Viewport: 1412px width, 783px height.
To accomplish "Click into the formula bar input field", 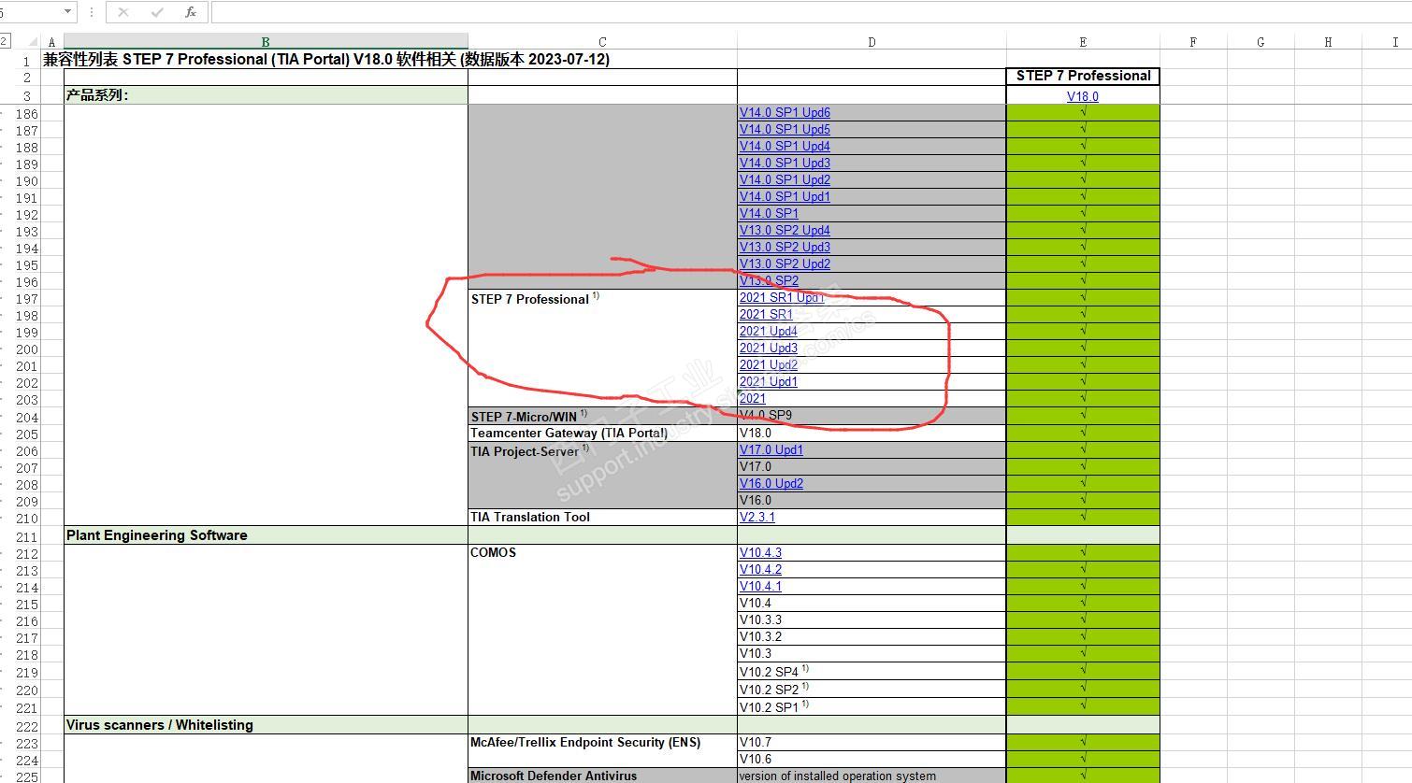I will click(x=811, y=12).
